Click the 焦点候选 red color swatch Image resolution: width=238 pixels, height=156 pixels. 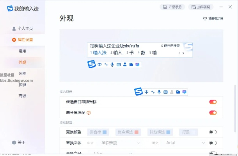tap(136, 132)
